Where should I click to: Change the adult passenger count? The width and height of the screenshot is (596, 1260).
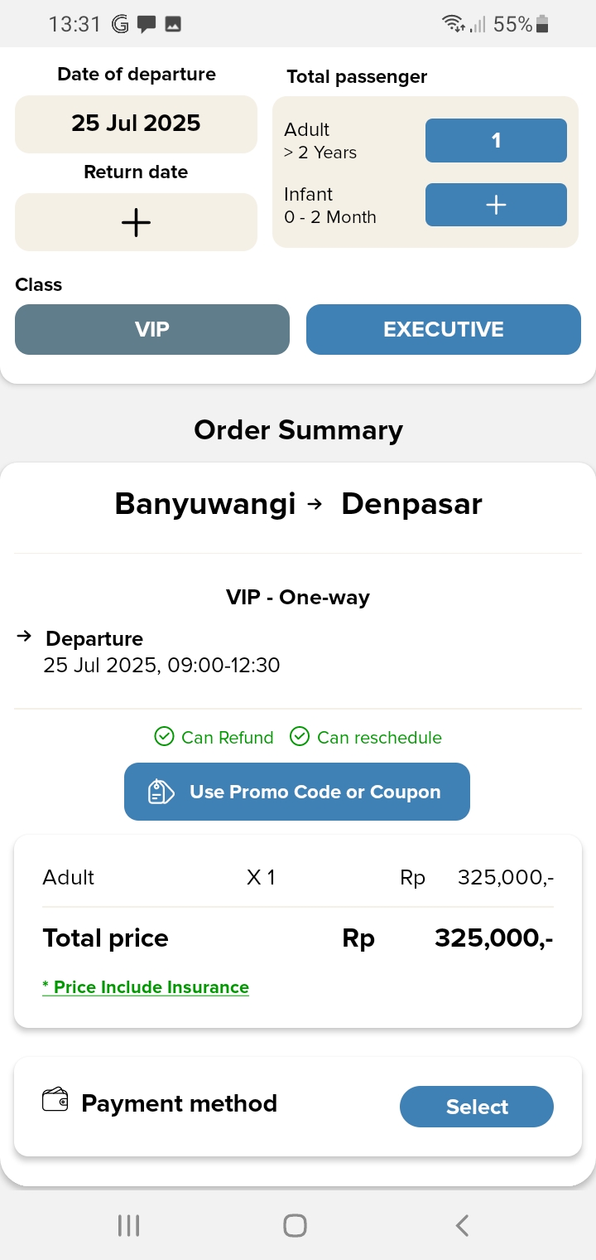(x=496, y=141)
